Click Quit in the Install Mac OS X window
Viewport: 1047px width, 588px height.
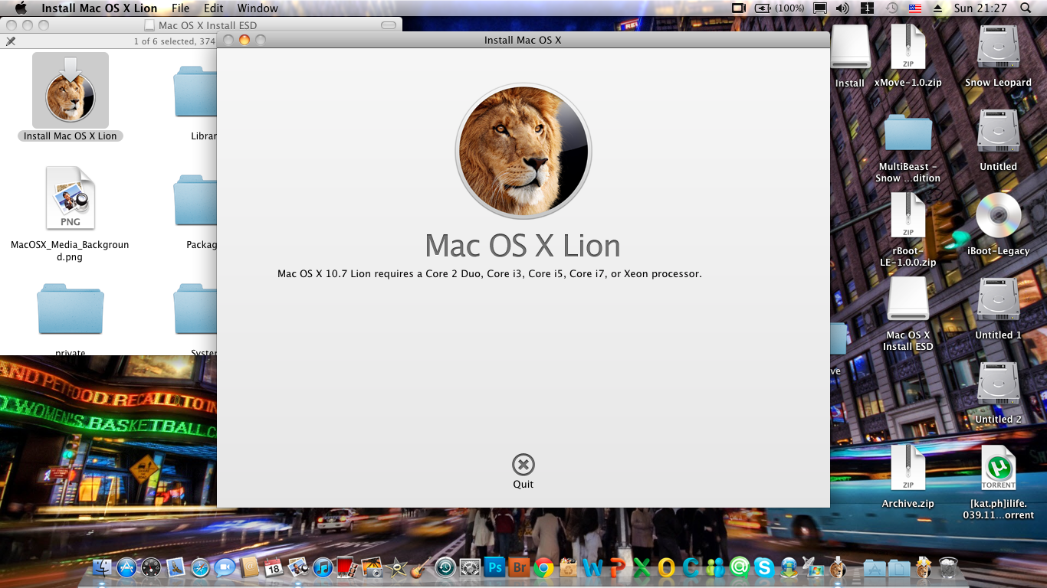coord(523,471)
